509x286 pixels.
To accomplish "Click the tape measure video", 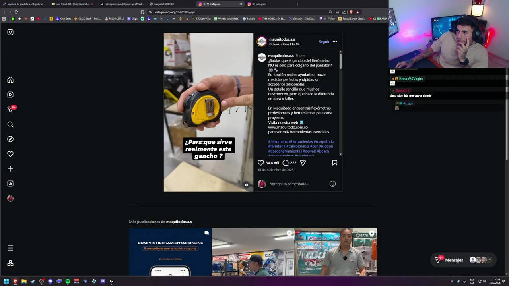I will (x=208, y=112).
